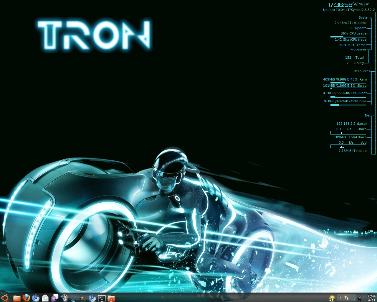The height and width of the screenshot is (302, 377).
Task: Click the '2 :Runing' processes line
Action: (355, 63)
